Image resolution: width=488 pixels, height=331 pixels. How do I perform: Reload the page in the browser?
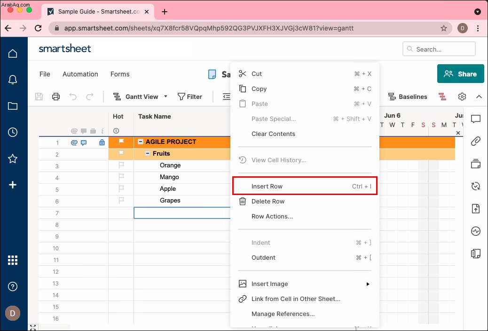(38, 28)
